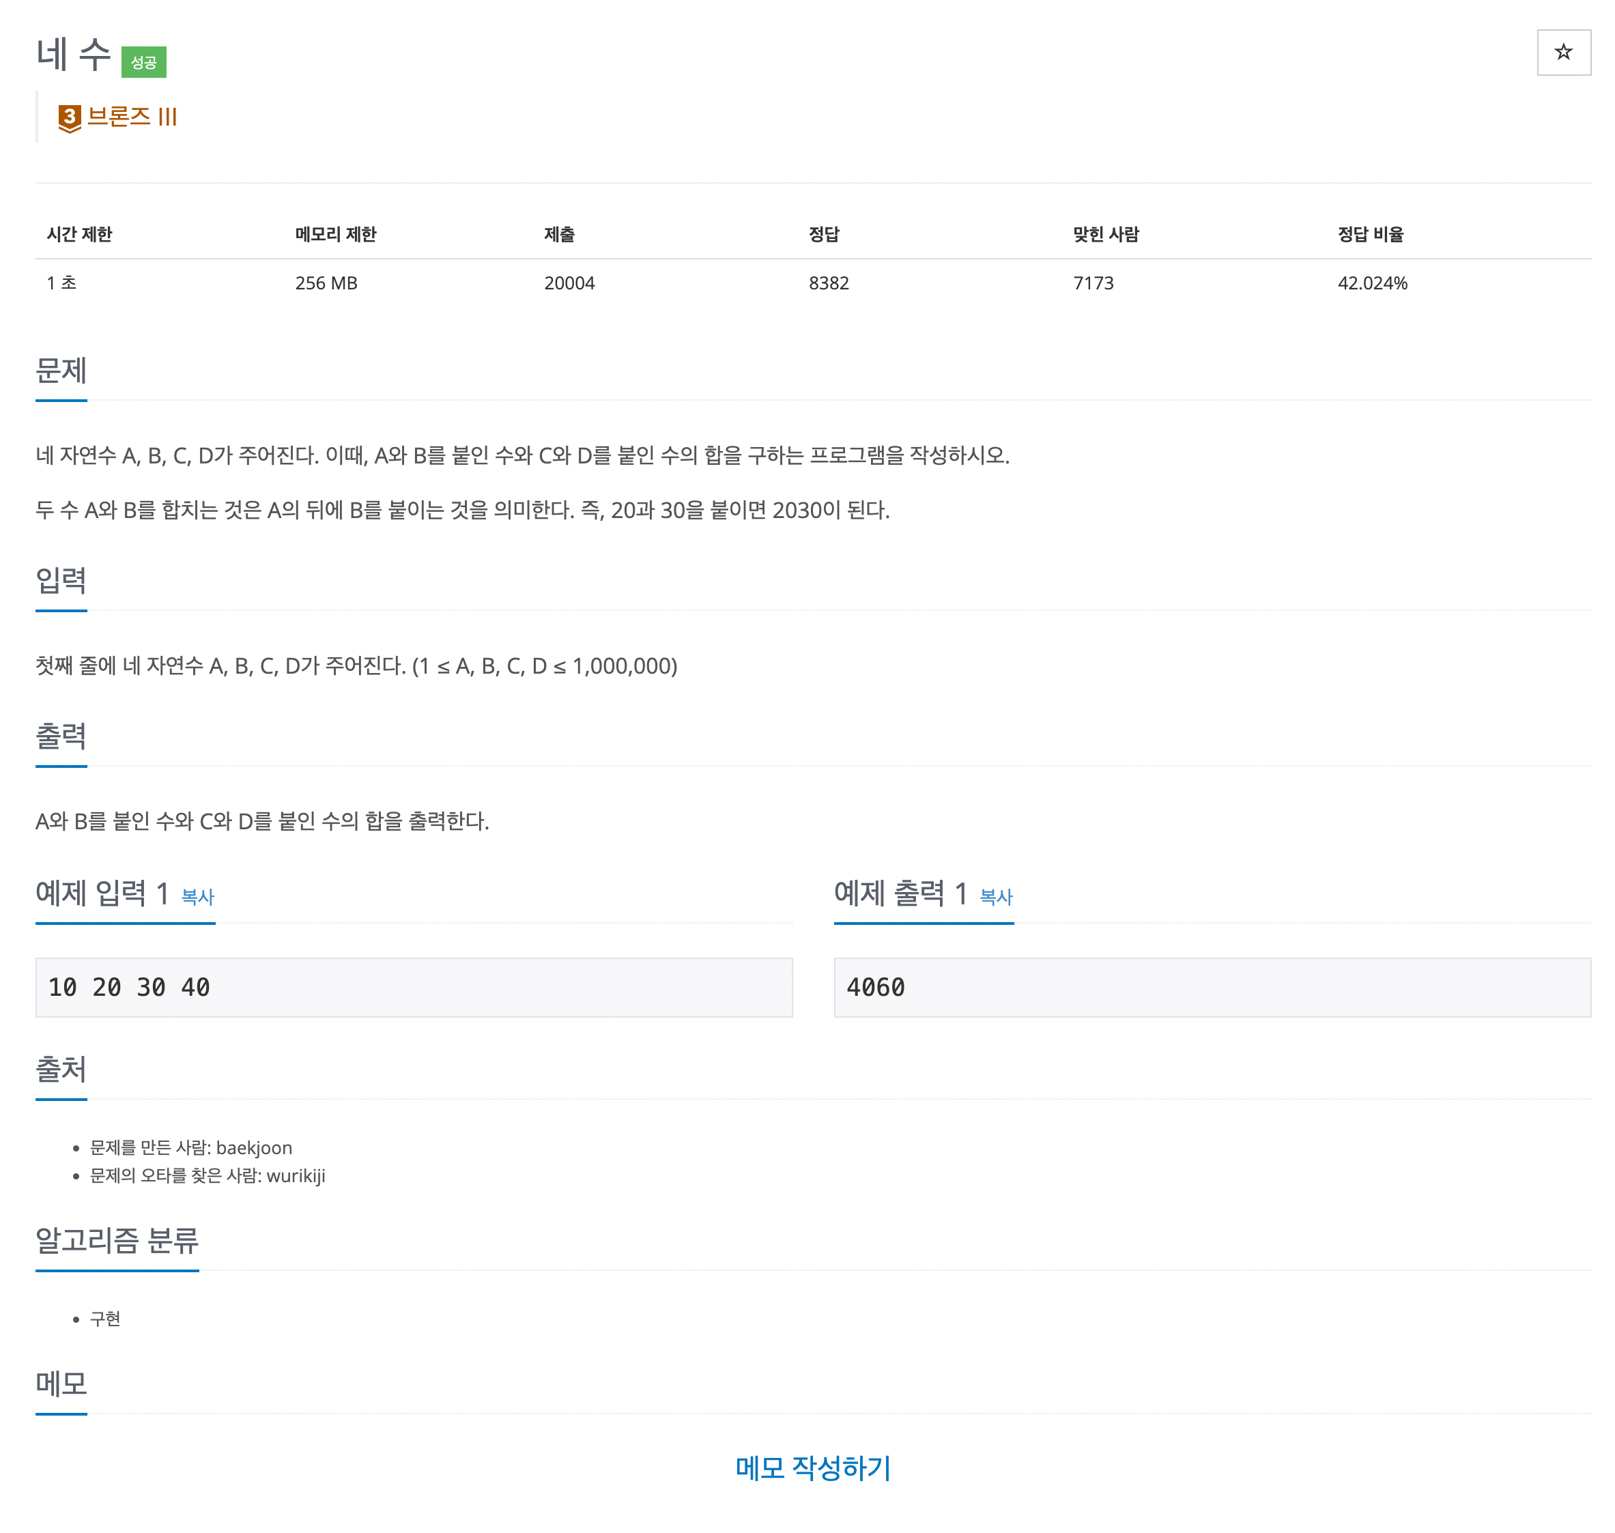Click the star favorite icon

tap(1562, 53)
